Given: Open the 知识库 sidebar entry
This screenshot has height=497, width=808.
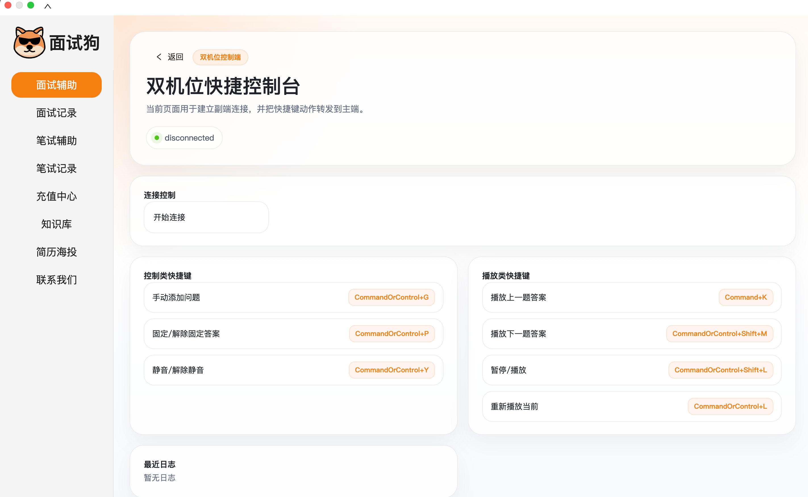Looking at the screenshot, I should coord(56,224).
